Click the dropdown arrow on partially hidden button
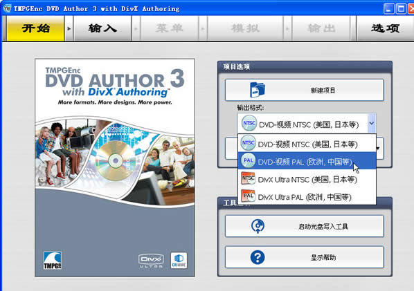This screenshot has width=414, height=291. tap(378, 149)
